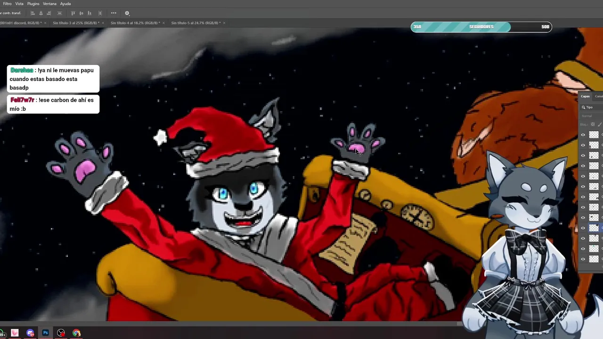Click lock transparent pixels checkerboard icon
Image resolution: width=603 pixels, height=339 pixels.
pos(593,124)
